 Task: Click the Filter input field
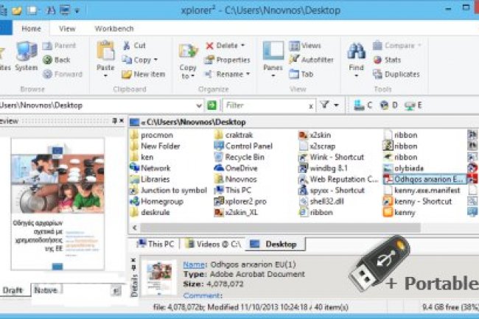(265, 105)
